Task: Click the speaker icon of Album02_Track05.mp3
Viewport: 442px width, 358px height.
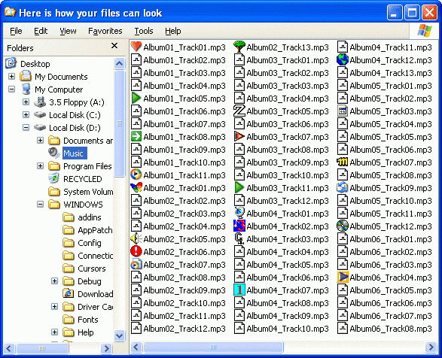Action: [x=136, y=238]
